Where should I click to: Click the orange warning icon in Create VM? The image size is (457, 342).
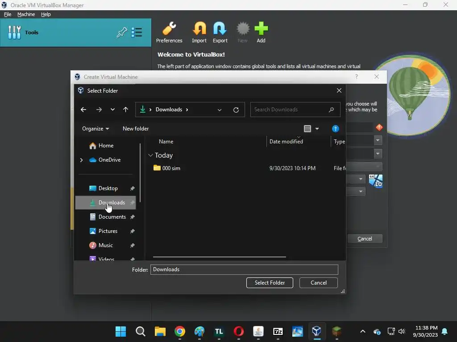[379, 127]
